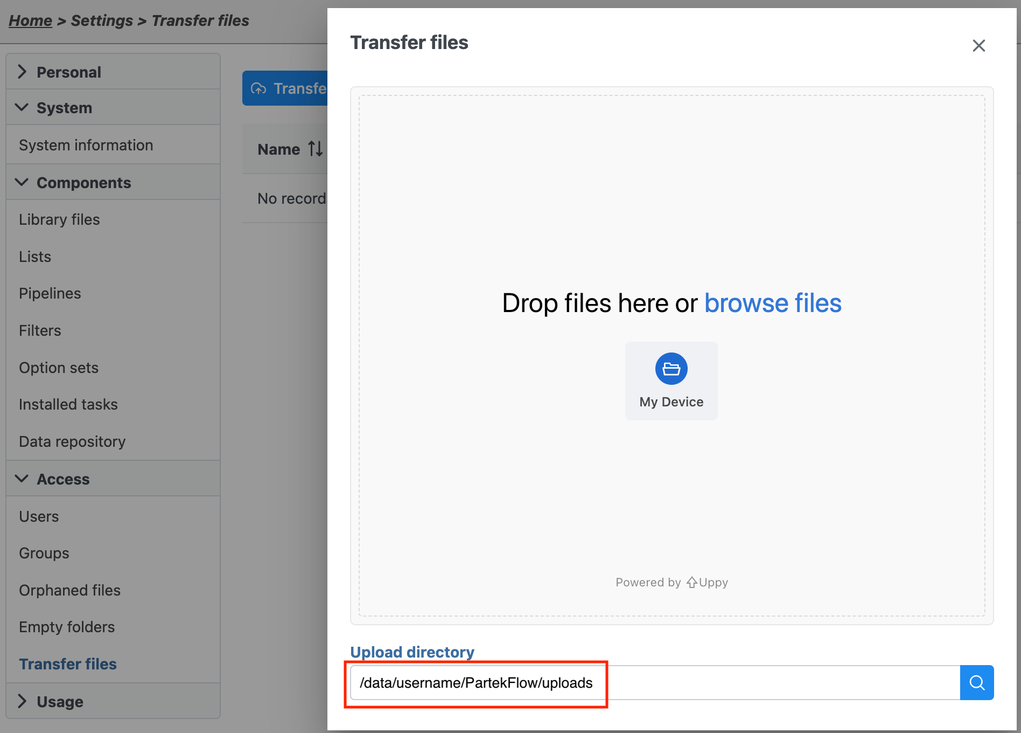Open Orphaned files page
This screenshot has width=1021, height=733.
tap(69, 590)
